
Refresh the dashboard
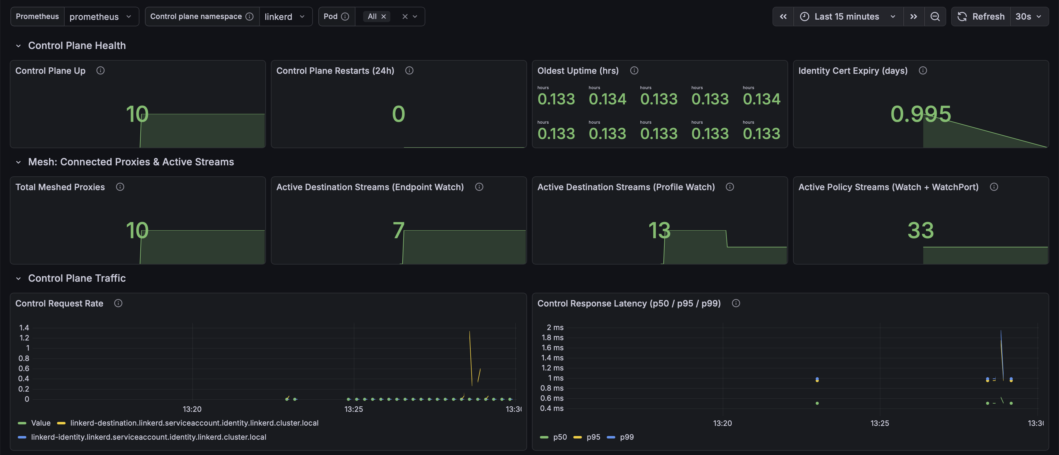point(981,17)
